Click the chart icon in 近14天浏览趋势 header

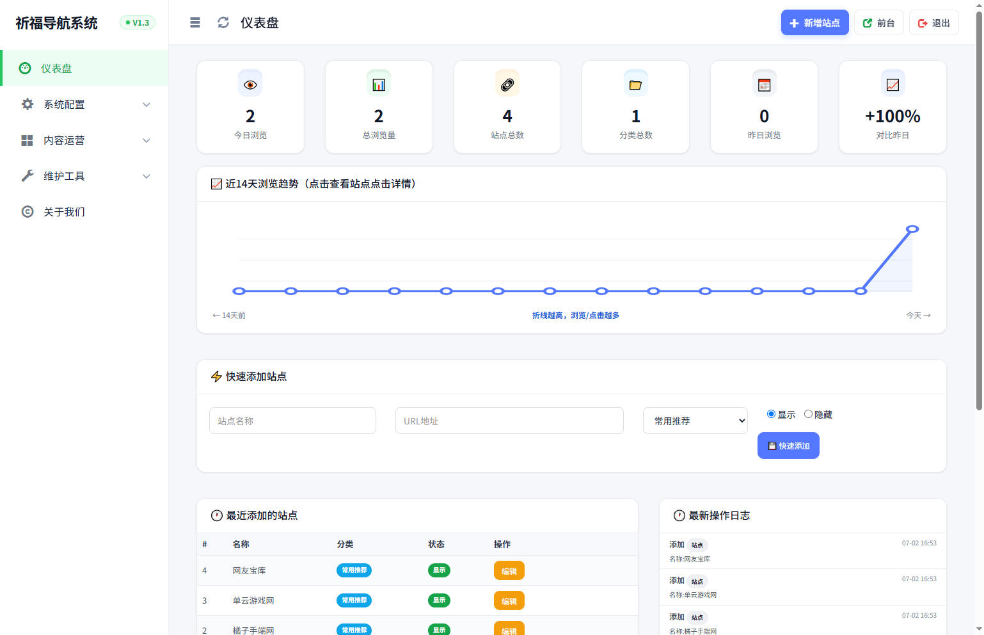point(216,184)
